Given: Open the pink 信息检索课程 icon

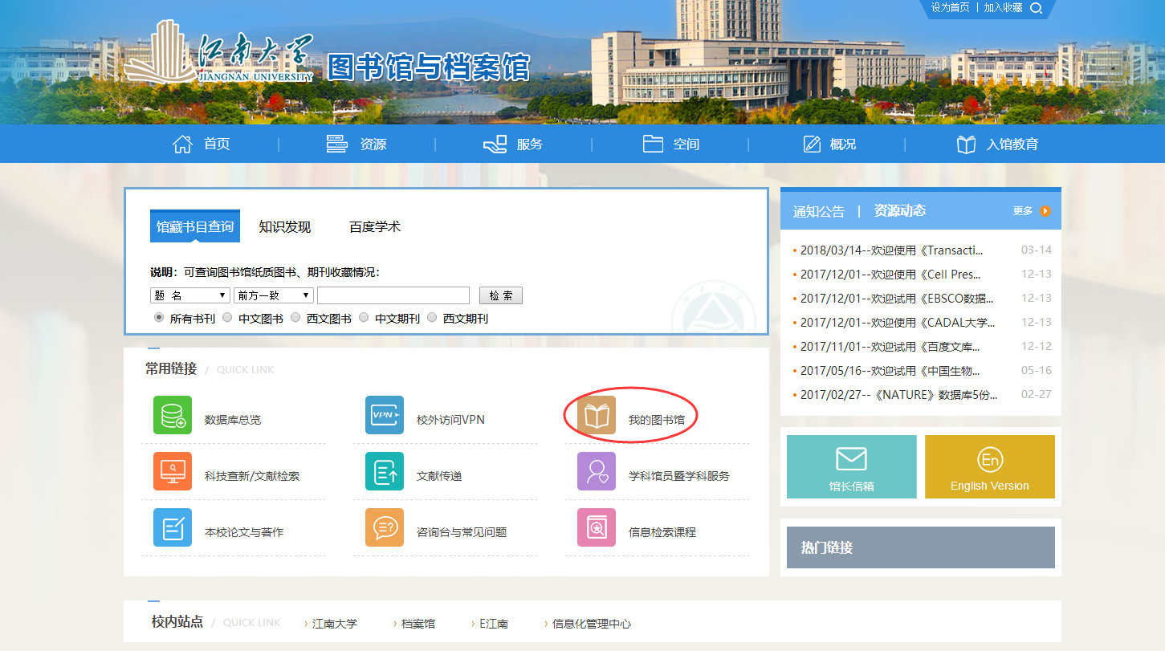Looking at the screenshot, I should pos(597,527).
